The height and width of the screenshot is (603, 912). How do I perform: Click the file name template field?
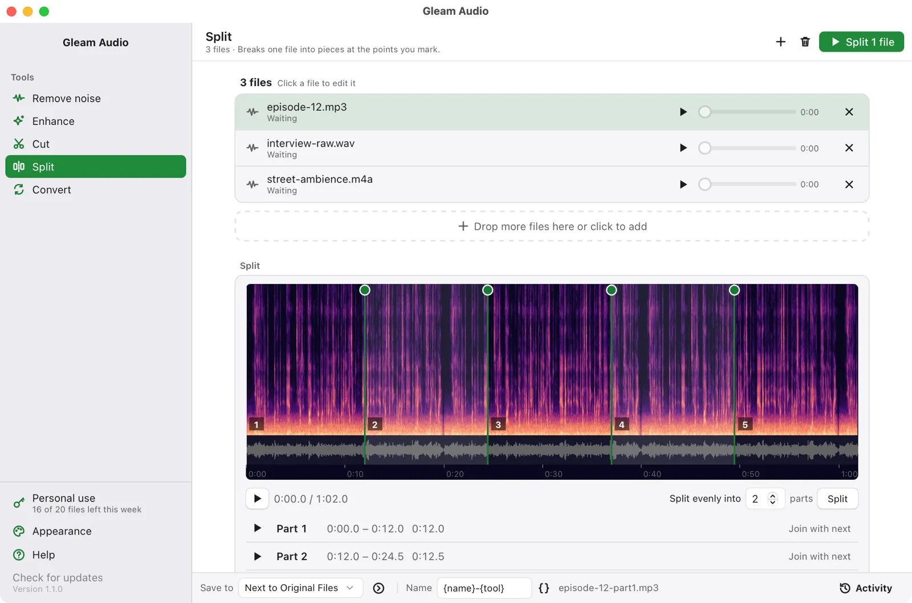point(484,588)
